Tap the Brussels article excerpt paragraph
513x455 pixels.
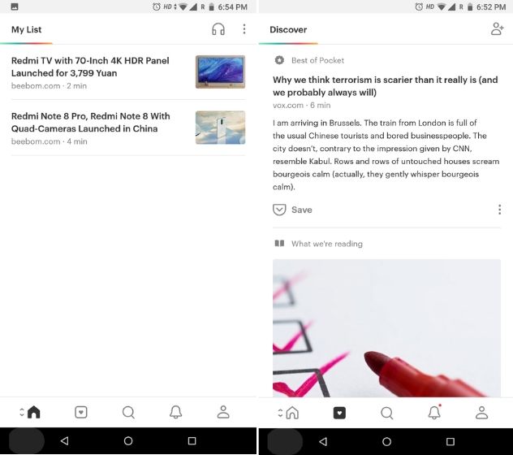386,154
